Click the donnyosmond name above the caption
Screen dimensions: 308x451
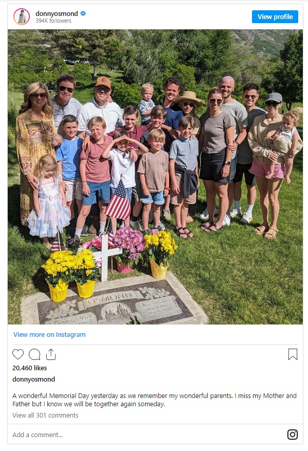point(33,379)
